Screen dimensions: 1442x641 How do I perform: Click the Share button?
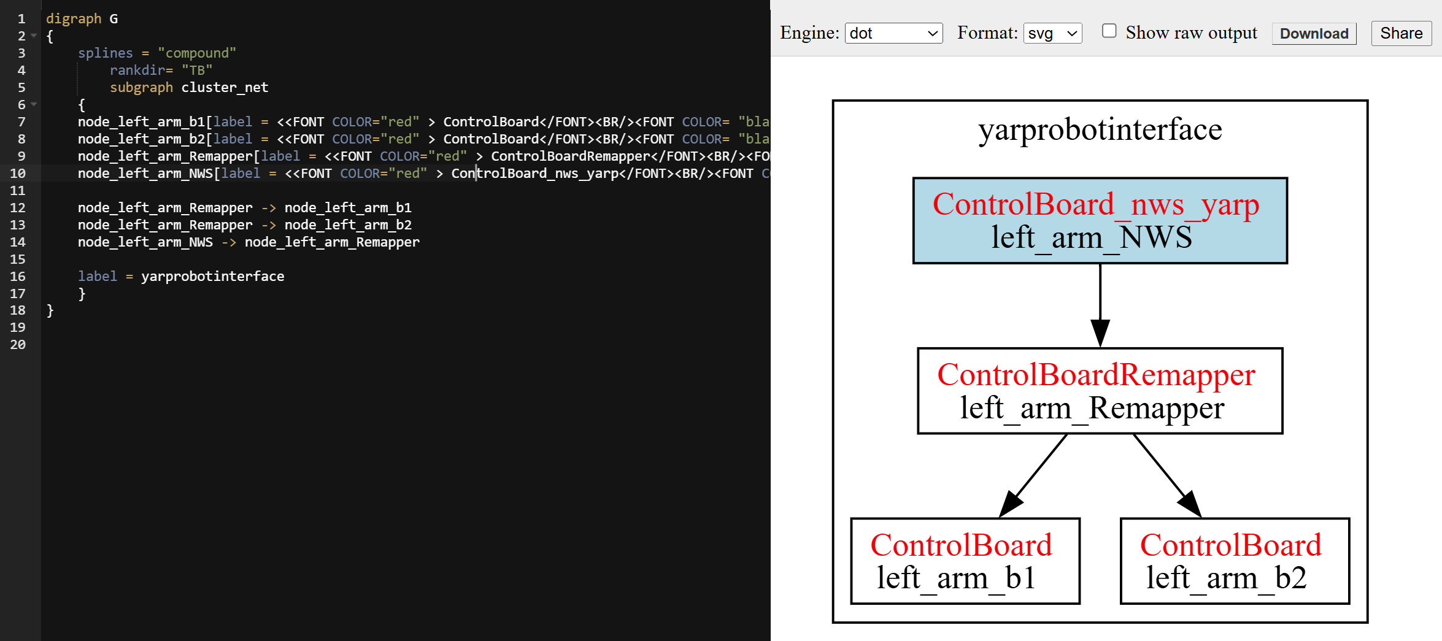tap(1401, 33)
